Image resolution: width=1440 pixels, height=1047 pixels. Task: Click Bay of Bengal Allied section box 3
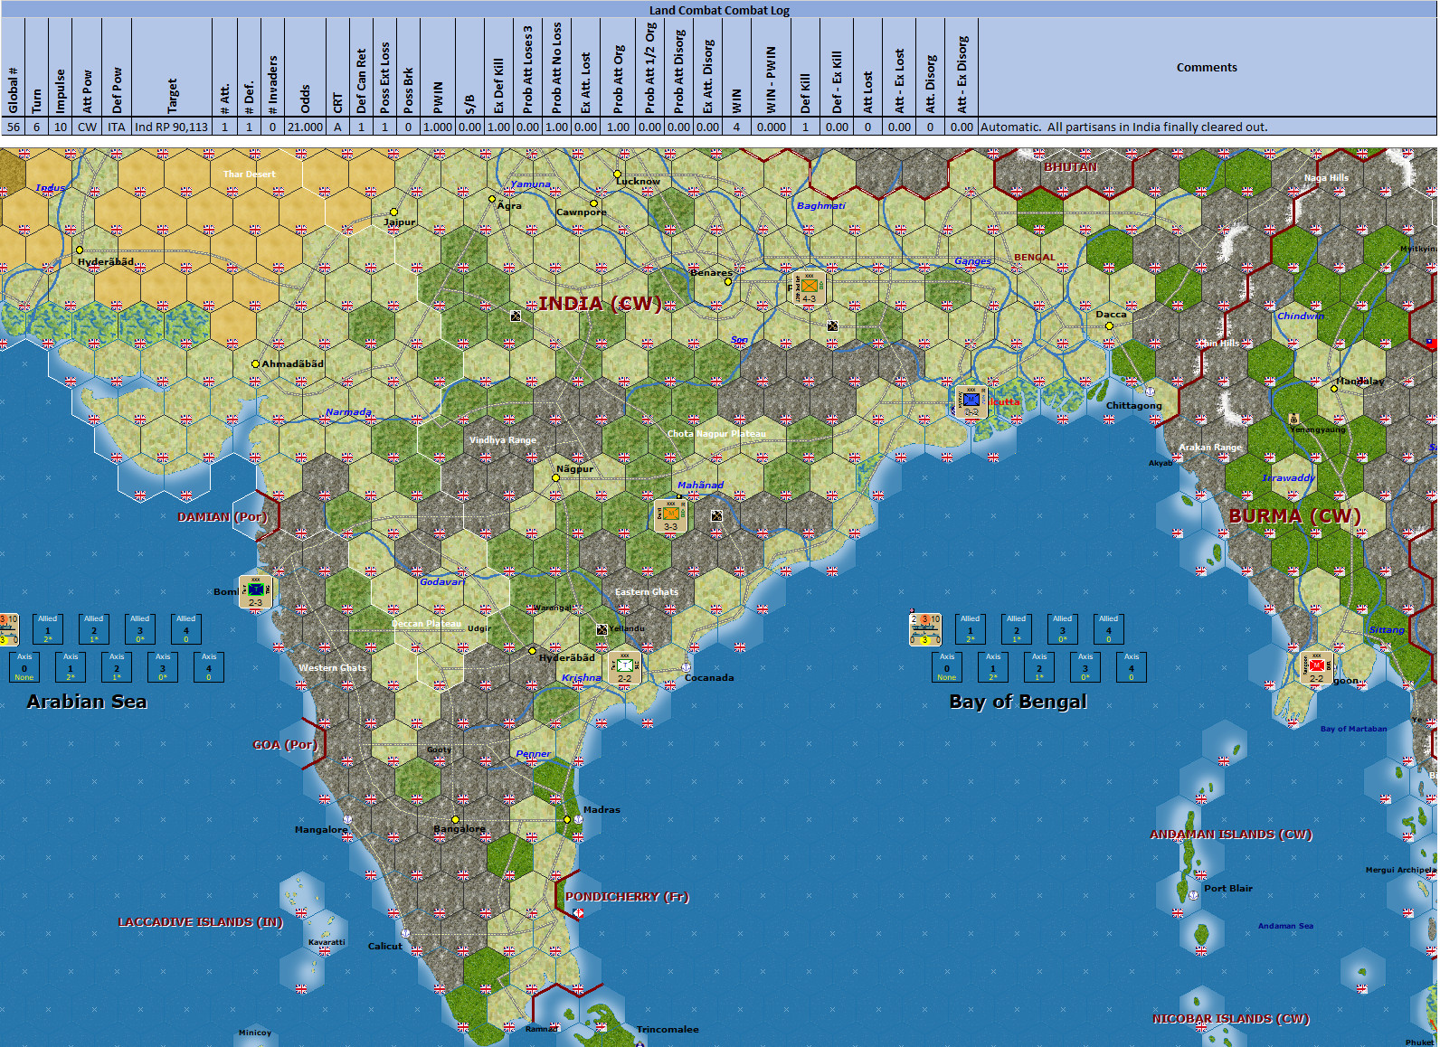[1063, 629]
